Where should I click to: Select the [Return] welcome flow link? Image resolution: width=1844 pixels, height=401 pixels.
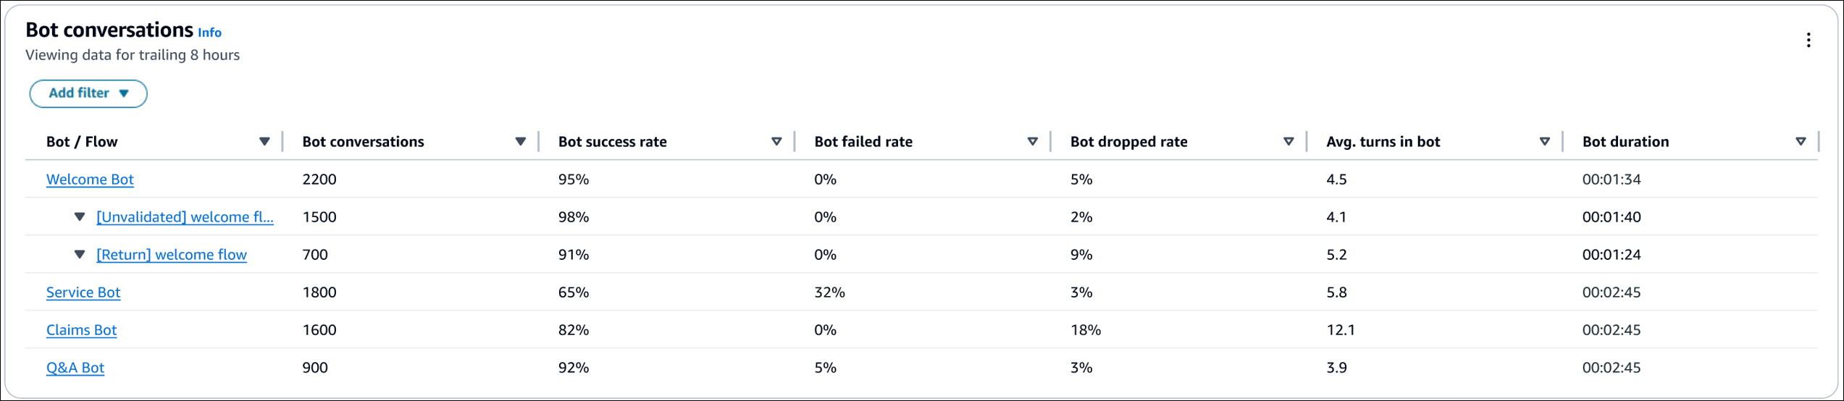coord(172,255)
